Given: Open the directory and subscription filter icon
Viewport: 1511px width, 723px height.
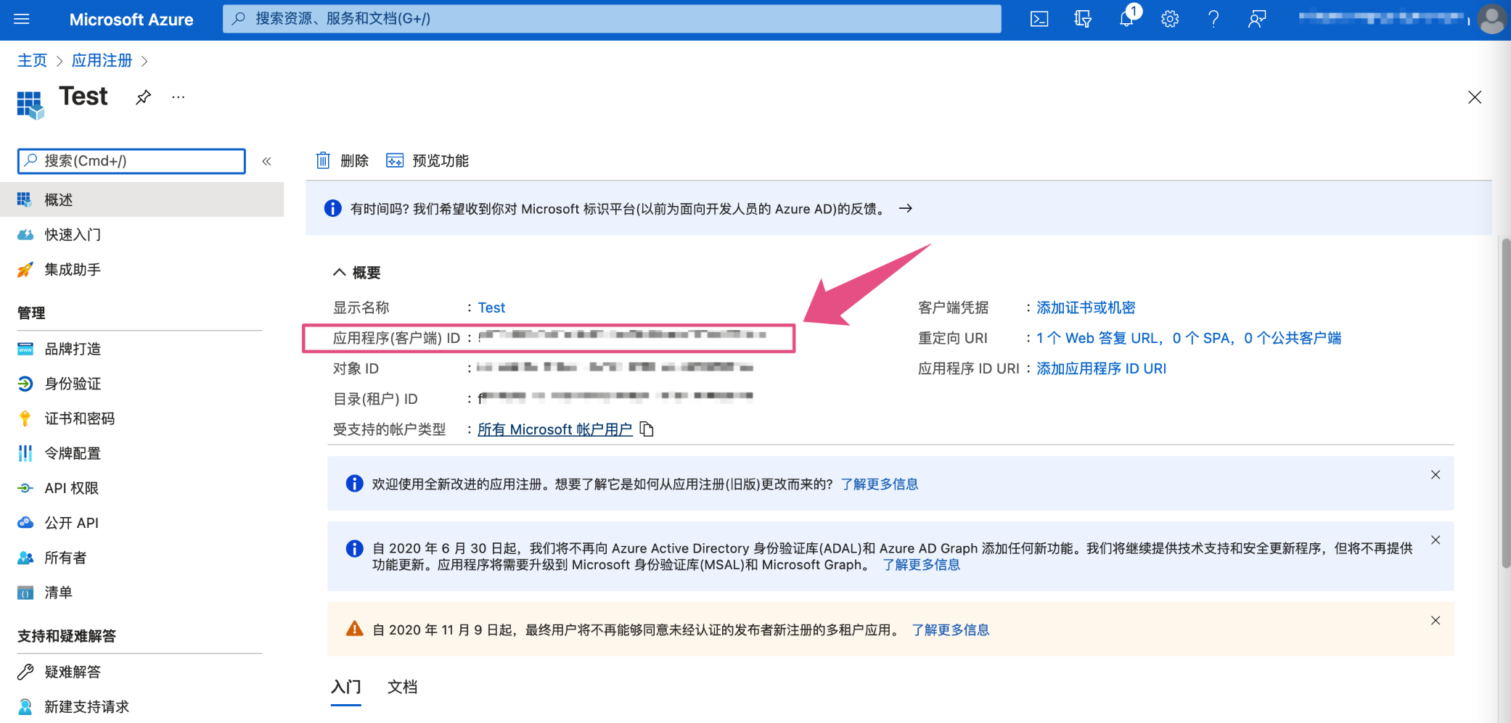Looking at the screenshot, I should 1083,20.
